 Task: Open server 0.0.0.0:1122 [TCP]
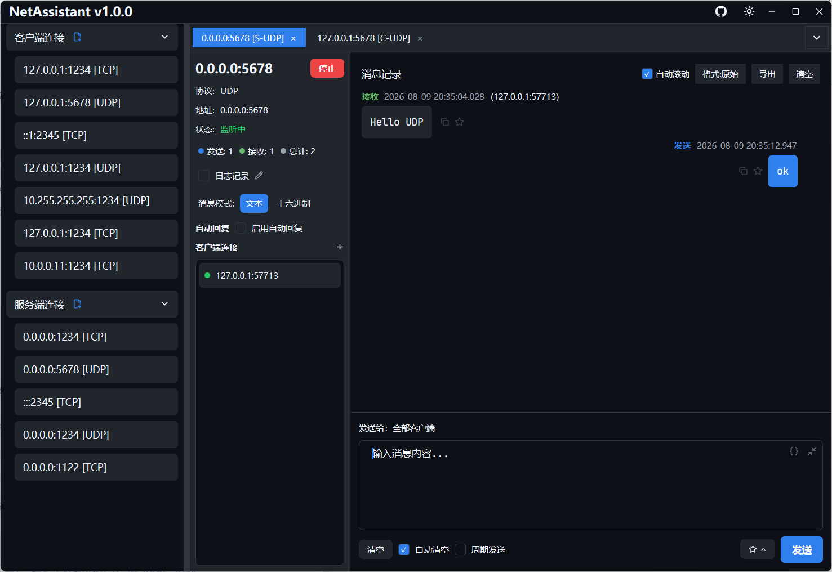[96, 467]
